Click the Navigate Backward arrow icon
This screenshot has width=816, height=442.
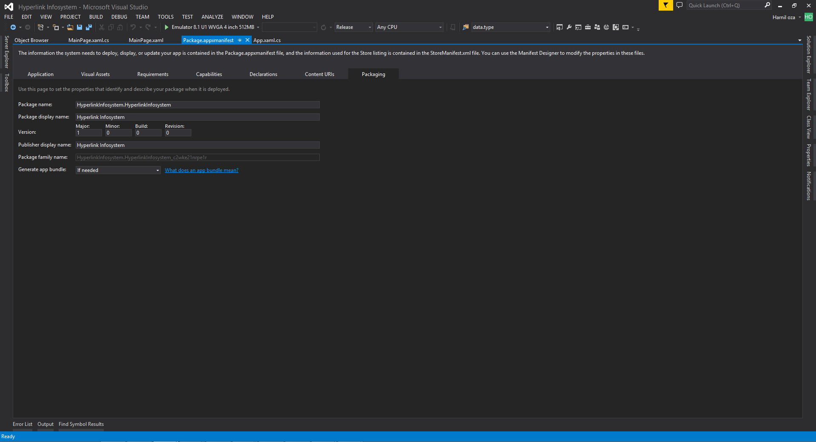click(x=13, y=27)
